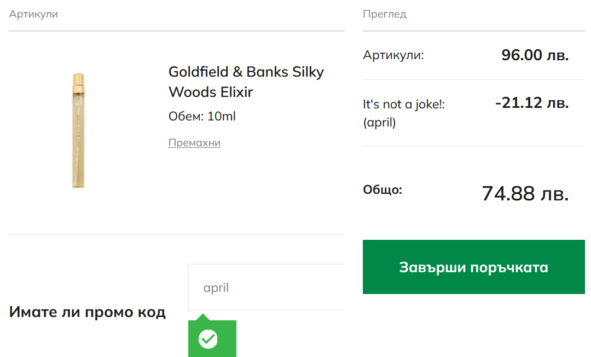Remove the item via Премахни link
Image resolution: width=591 pixels, height=357 pixels.
[194, 143]
